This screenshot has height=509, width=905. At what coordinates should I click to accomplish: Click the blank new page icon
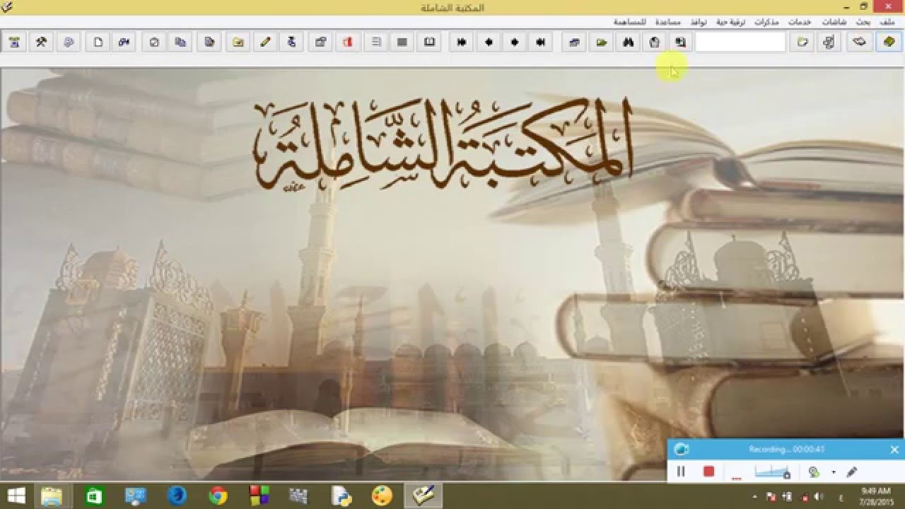[98, 42]
